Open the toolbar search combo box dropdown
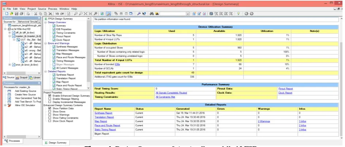 pos(188,14)
